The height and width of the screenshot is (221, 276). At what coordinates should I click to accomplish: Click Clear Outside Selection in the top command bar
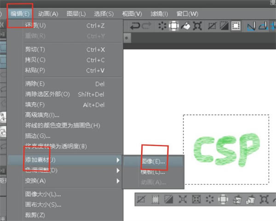point(174,26)
